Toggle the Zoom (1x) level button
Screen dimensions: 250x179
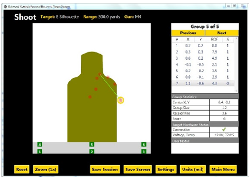point(46,169)
